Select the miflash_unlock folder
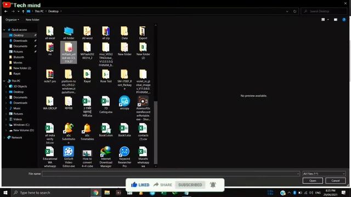The image size is (351, 197). [x=69, y=53]
